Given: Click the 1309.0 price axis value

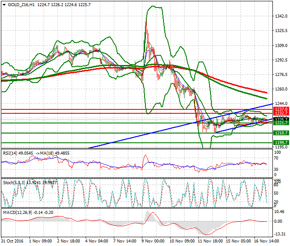Looking at the screenshot, I should pyautogui.click(x=281, y=46).
